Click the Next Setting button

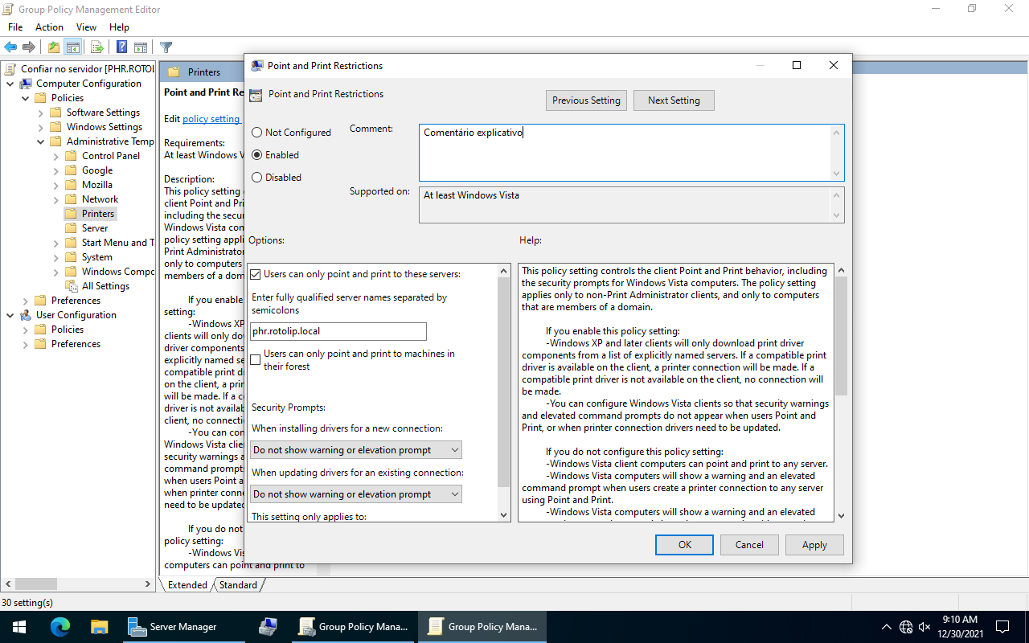(x=674, y=100)
